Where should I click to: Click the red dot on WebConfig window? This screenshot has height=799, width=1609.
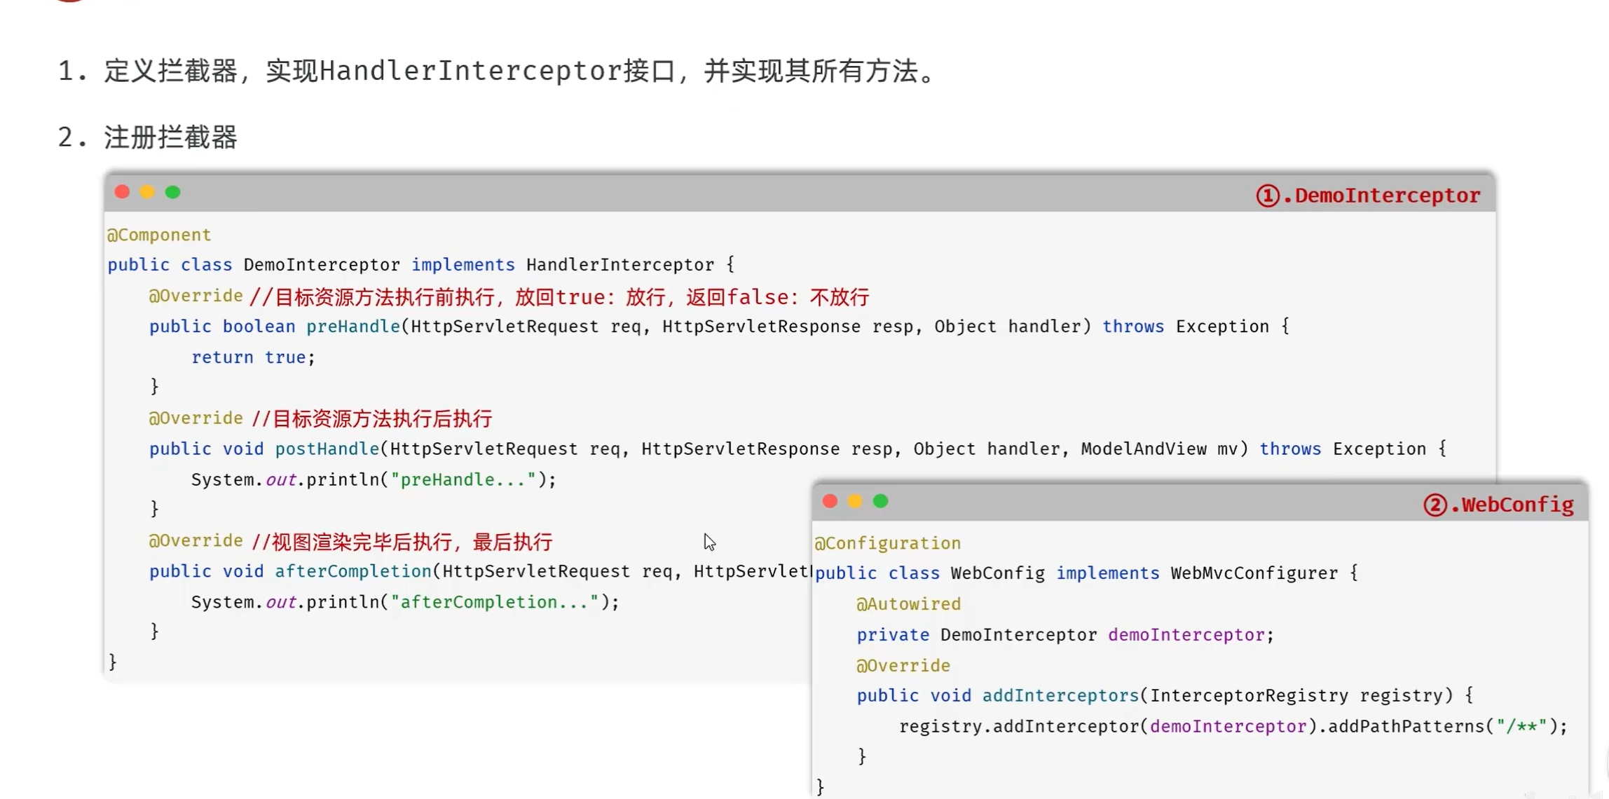point(830,501)
